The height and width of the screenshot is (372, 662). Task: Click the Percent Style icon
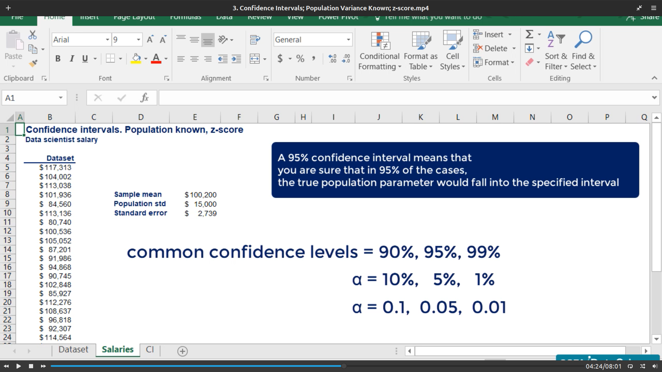pyautogui.click(x=300, y=59)
